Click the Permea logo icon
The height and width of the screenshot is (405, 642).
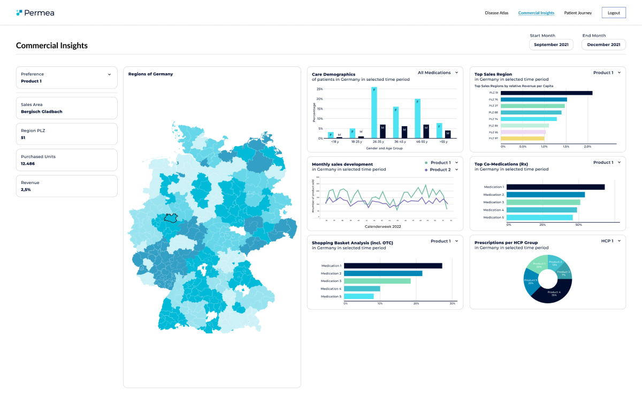pyautogui.click(x=19, y=12)
